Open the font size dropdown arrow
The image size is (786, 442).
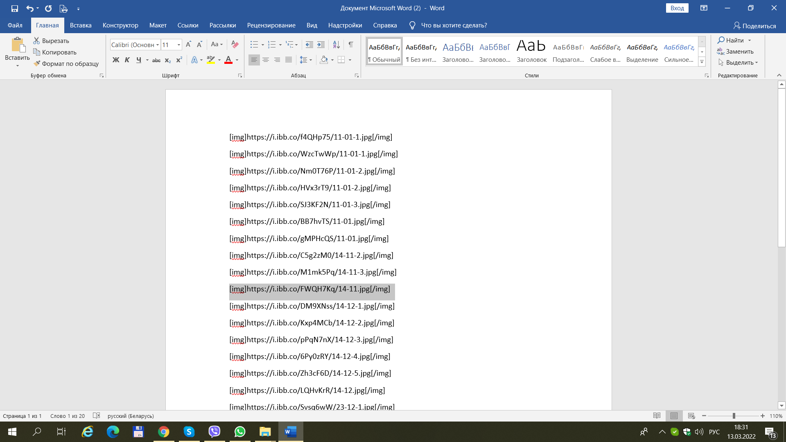point(179,45)
